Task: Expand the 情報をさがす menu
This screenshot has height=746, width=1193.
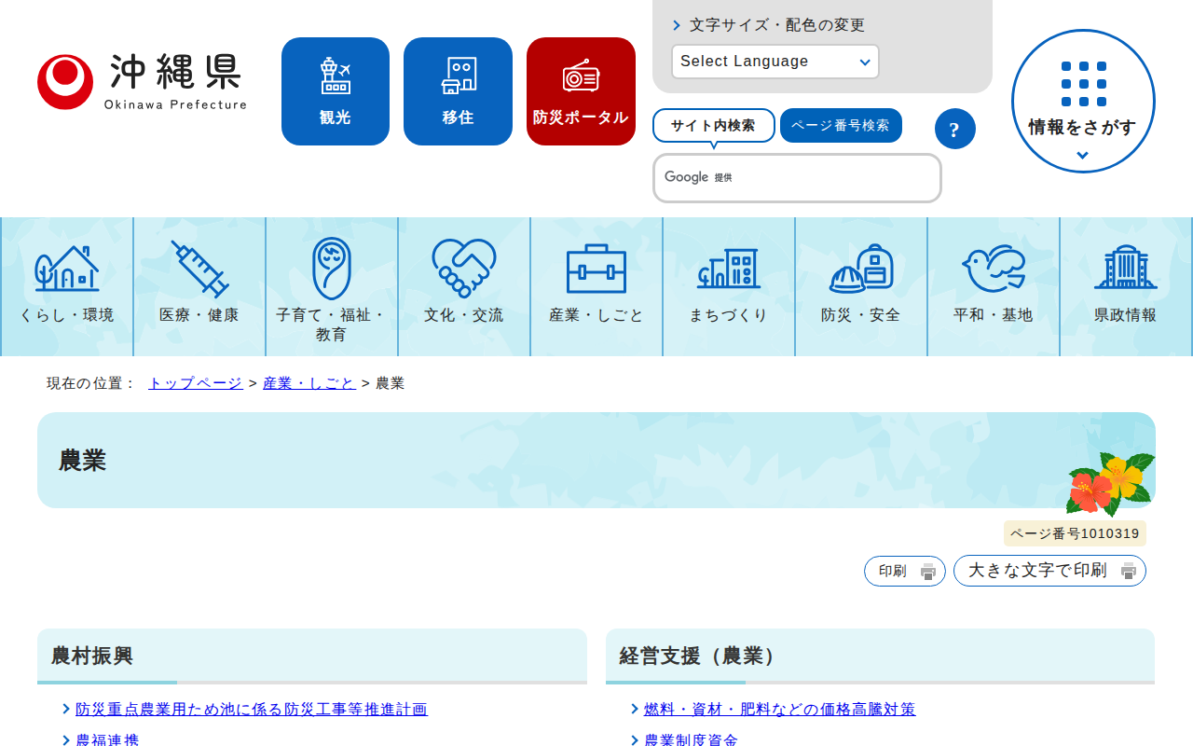Action: [x=1082, y=102]
